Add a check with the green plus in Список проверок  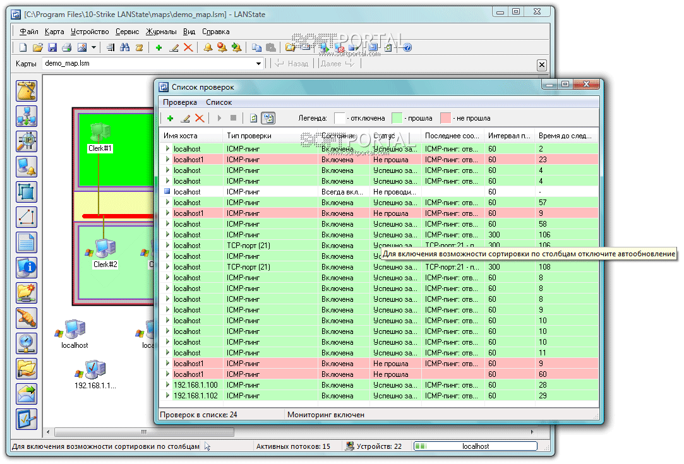pos(171,118)
